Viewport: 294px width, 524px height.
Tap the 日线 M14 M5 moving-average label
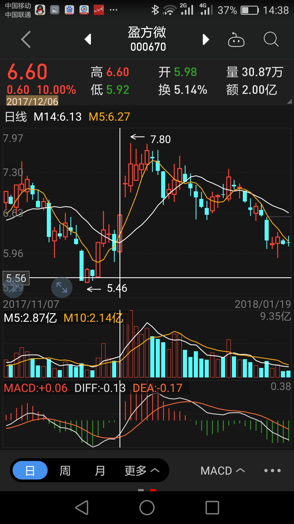(x=68, y=117)
